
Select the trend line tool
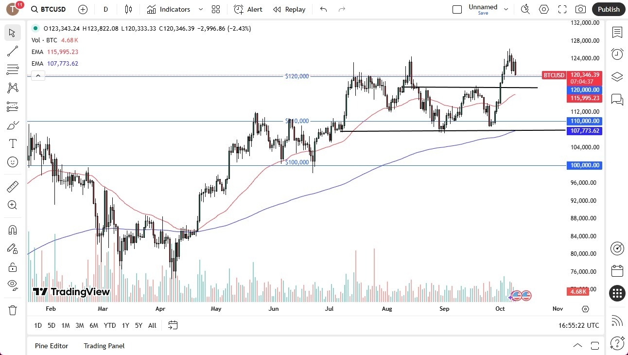[12, 51]
